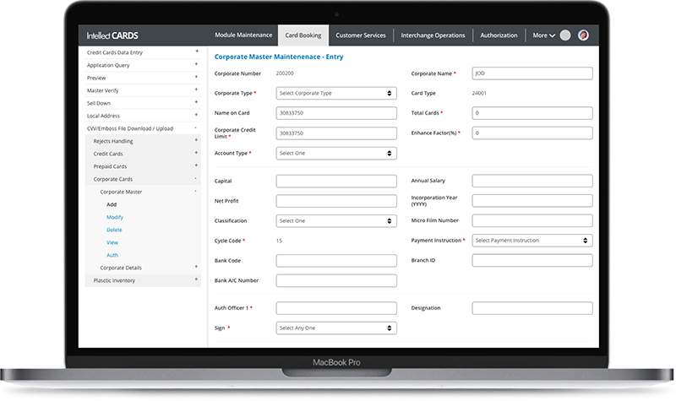Click the Capital input field
Image resolution: width=676 pixels, height=401 pixels.
pos(336,181)
